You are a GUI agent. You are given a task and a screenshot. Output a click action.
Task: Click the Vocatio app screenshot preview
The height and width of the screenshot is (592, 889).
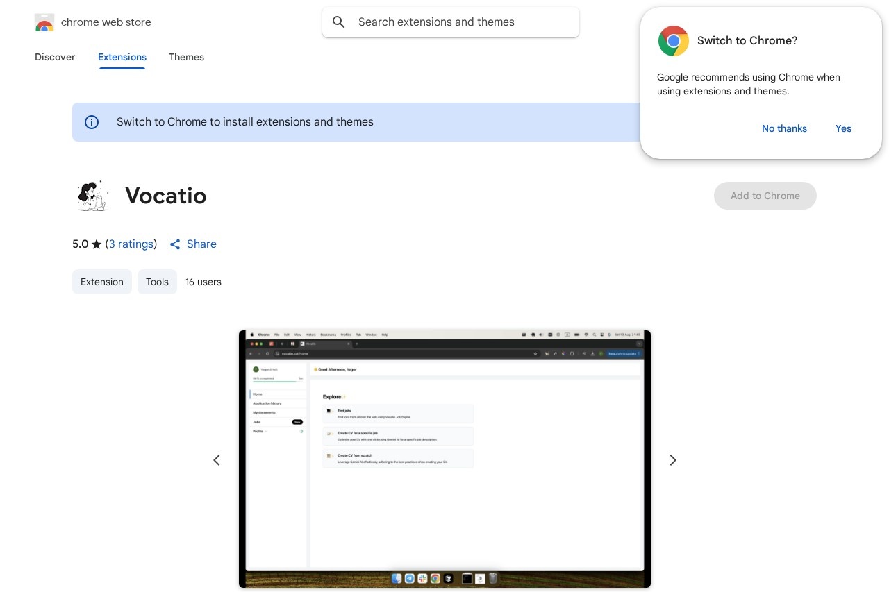pyautogui.click(x=444, y=459)
